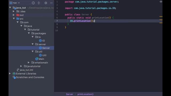Image resolution: width=171 pixels, height=96 pixels.
Task: Select the Util class file icon
Action: (x=40, y=55)
